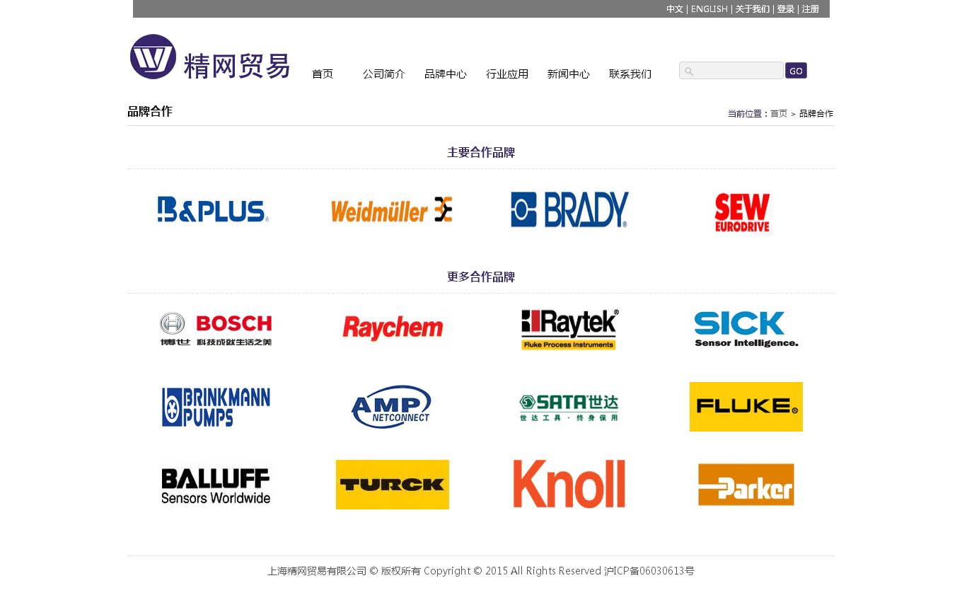962x595 pixels.
Task: Click the 登录 login link
Action: (x=785, y=9)
